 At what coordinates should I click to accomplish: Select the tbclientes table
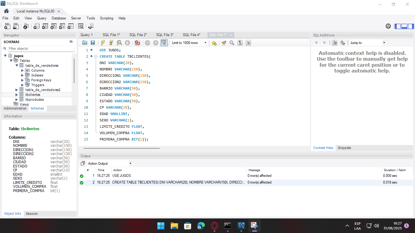(33, 95)
